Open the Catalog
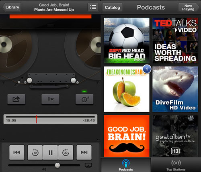The image size is (201, 172). [113, 8]
